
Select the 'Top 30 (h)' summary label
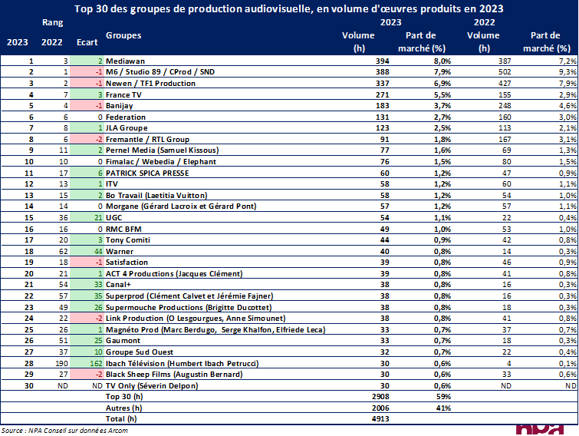124,396
